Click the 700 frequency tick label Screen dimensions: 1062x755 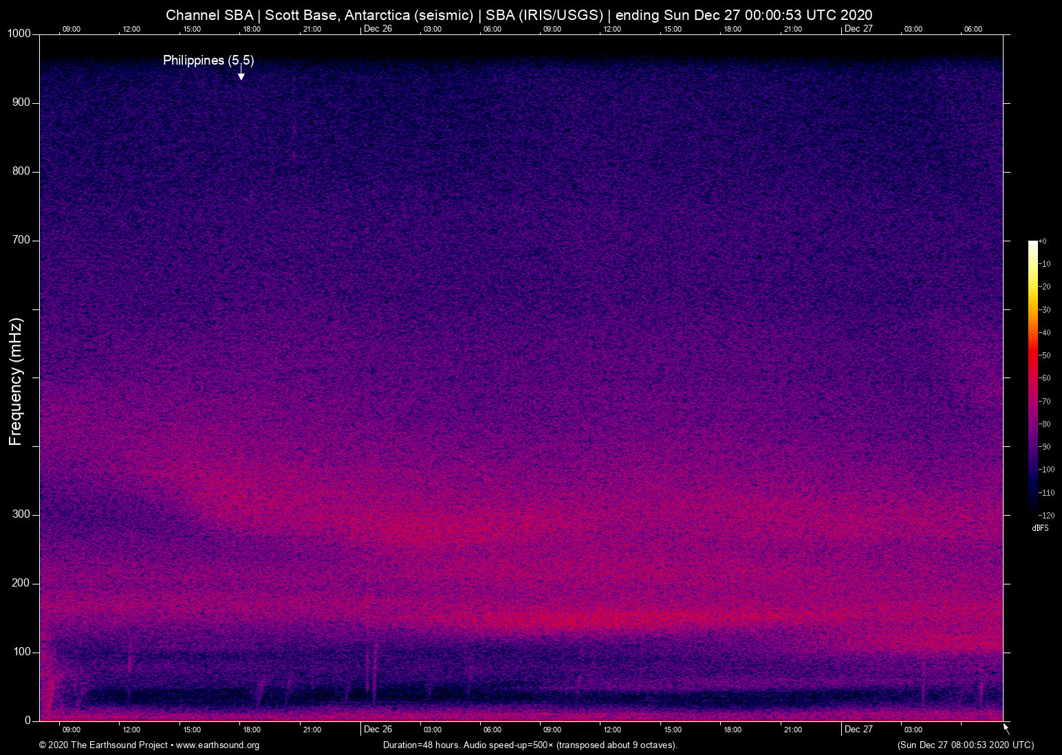(21, 240)
